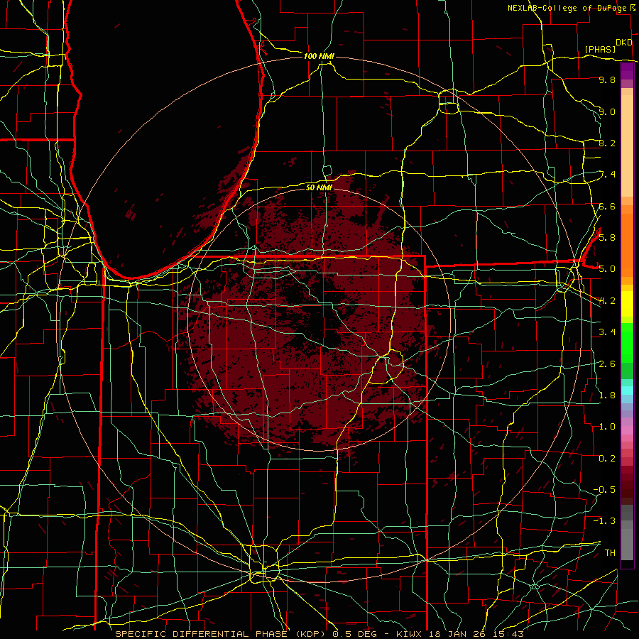This screenshot has width=639, height=639.
Task: Click the 9.0 value on the color scale
Action: click(x=607, y=111)
